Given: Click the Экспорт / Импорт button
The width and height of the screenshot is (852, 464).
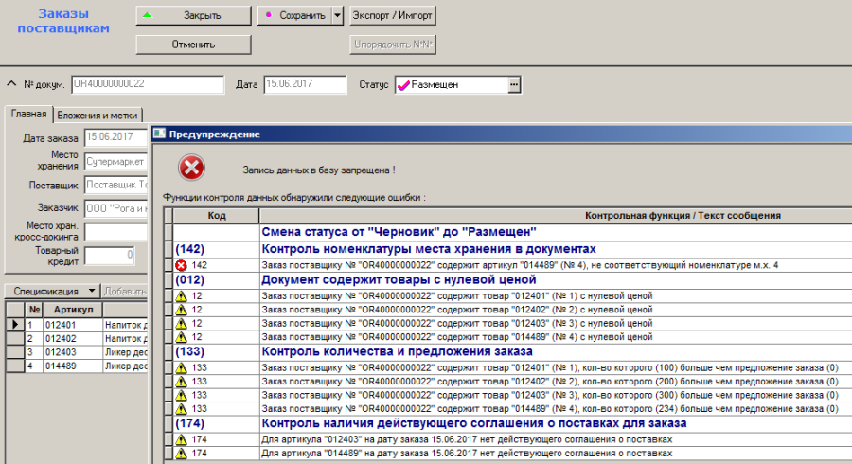Looking at the screenshot, I should (x=392, y=15).
